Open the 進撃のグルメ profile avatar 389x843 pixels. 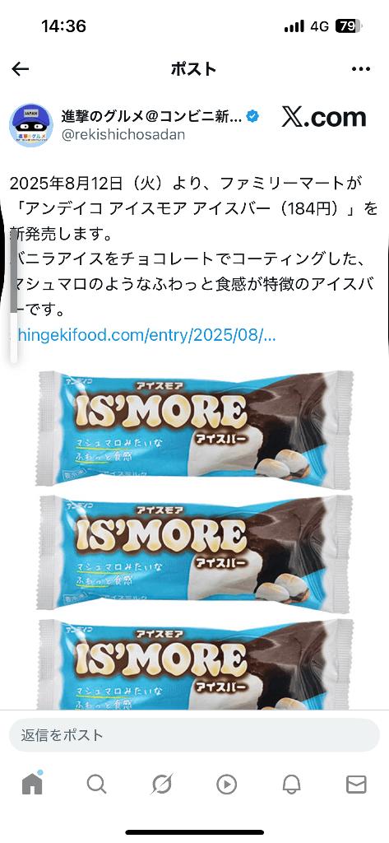(31, 125)
